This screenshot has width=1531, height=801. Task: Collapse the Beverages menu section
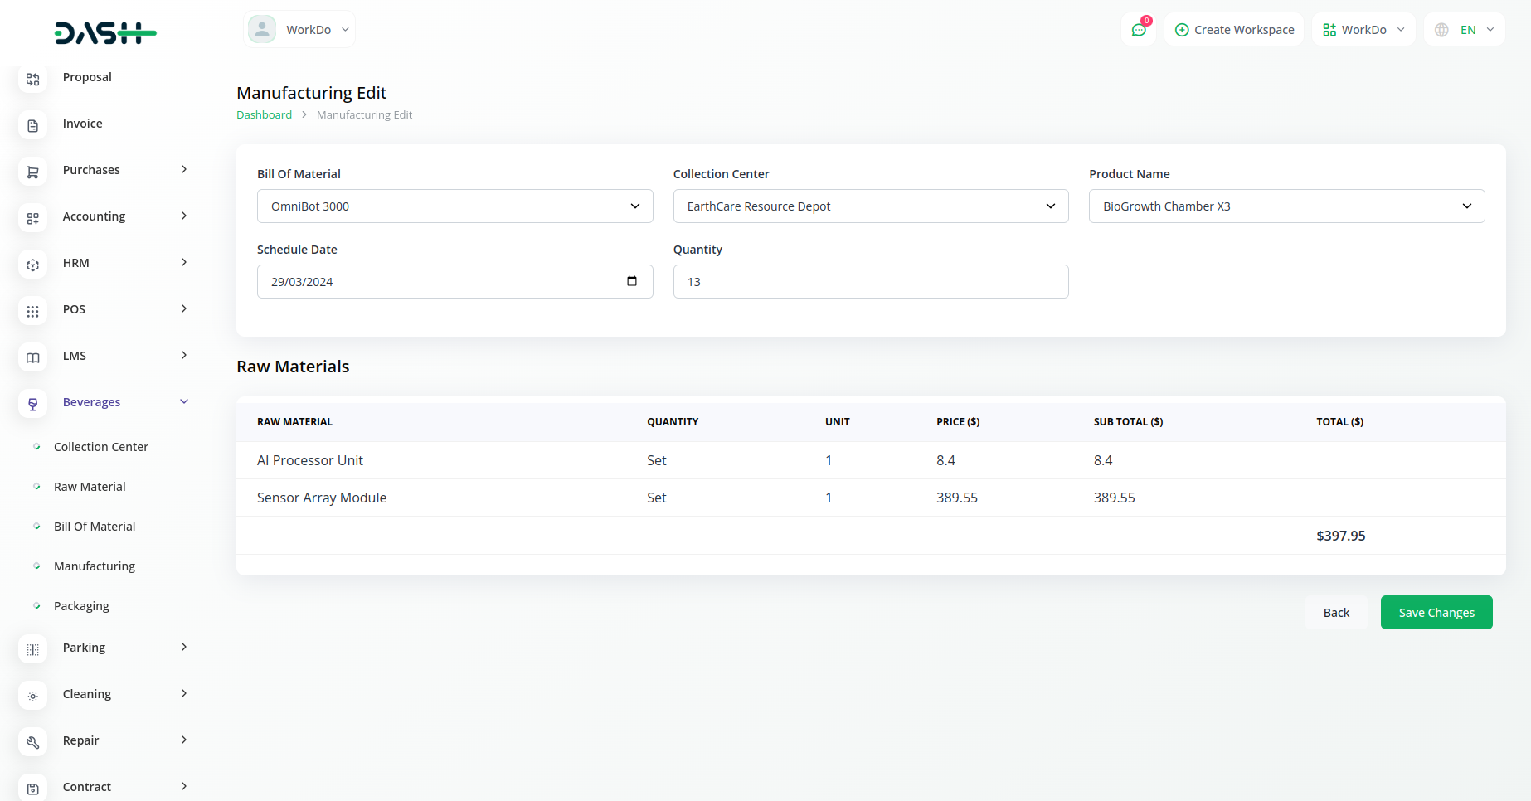(184, 402)
